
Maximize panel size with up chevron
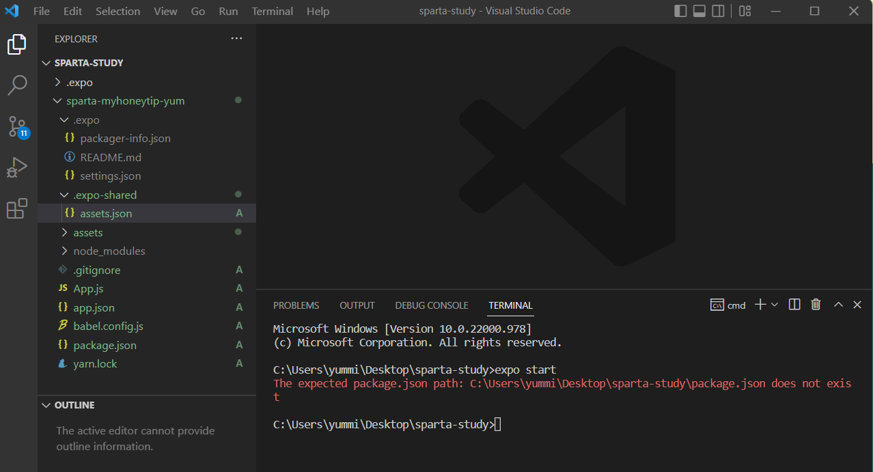838,305
